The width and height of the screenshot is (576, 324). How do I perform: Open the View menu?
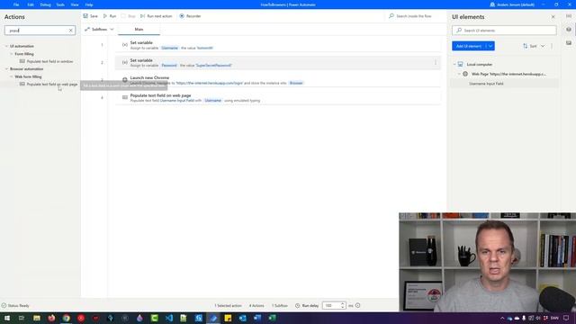click(x=75, y=4)
